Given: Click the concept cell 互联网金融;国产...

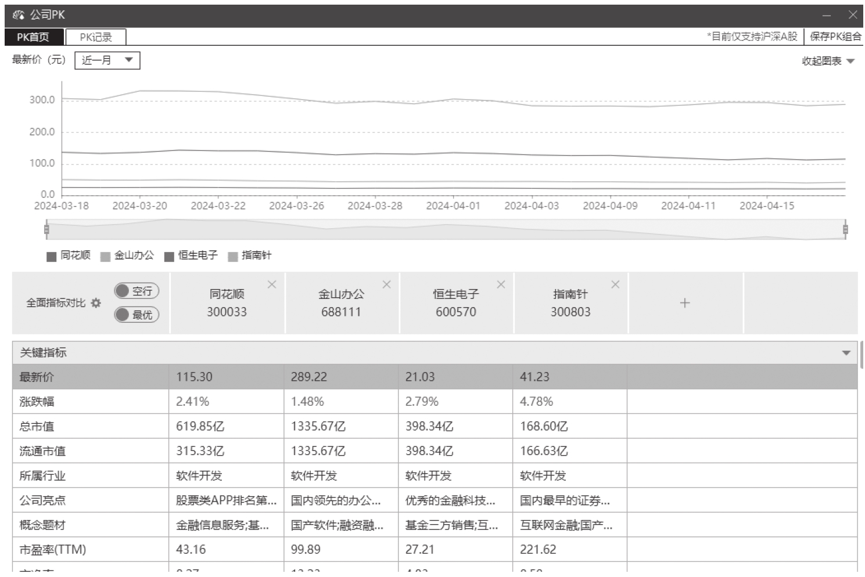Looking at the screenshot, I should click(566, 525).
